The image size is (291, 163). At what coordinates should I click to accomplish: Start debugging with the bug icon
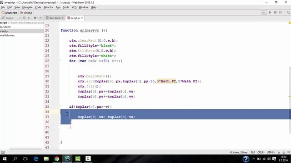click(x=275, y=12)
